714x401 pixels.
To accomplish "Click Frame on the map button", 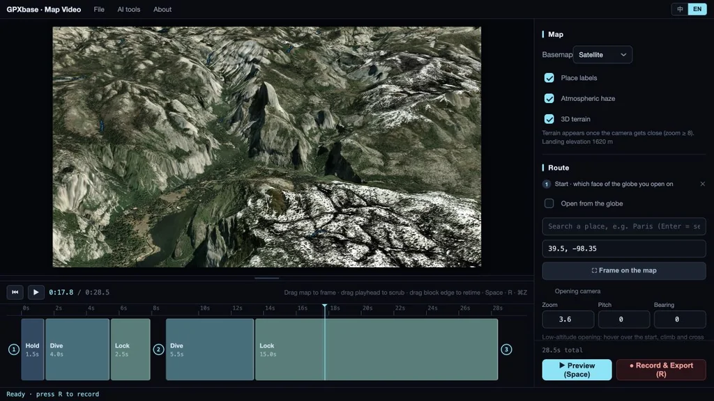I will click(x=624, y=271).
